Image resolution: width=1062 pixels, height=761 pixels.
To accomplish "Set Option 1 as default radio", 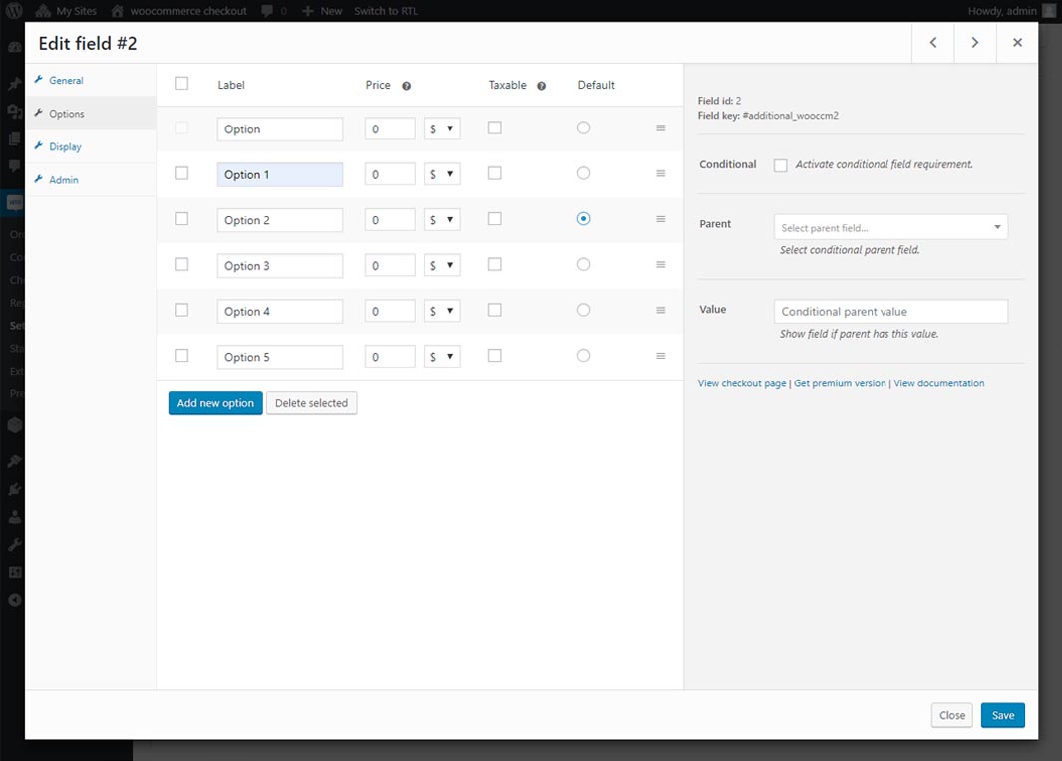I will pos(583,173).
